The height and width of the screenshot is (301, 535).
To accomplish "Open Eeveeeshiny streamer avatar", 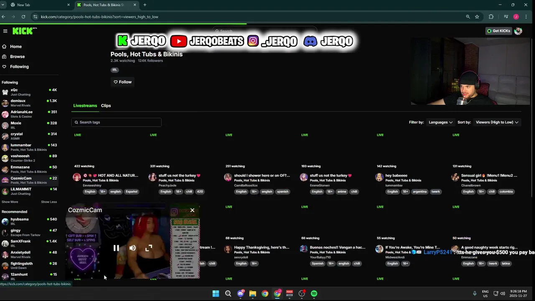I will coord(77,177).
